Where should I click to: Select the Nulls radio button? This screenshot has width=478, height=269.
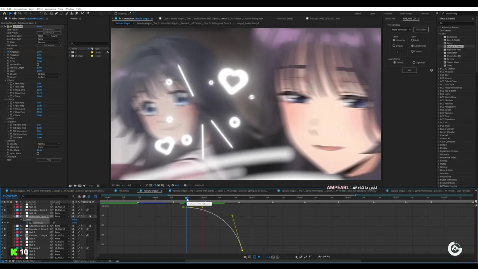[412, 40]
